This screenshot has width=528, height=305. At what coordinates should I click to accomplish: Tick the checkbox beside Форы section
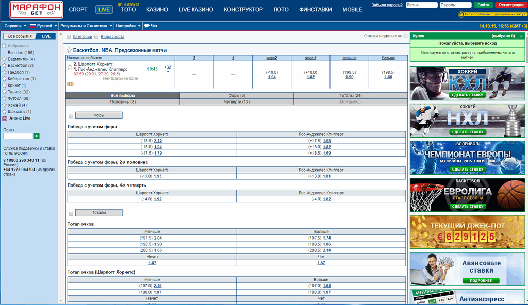pos(71,117)
